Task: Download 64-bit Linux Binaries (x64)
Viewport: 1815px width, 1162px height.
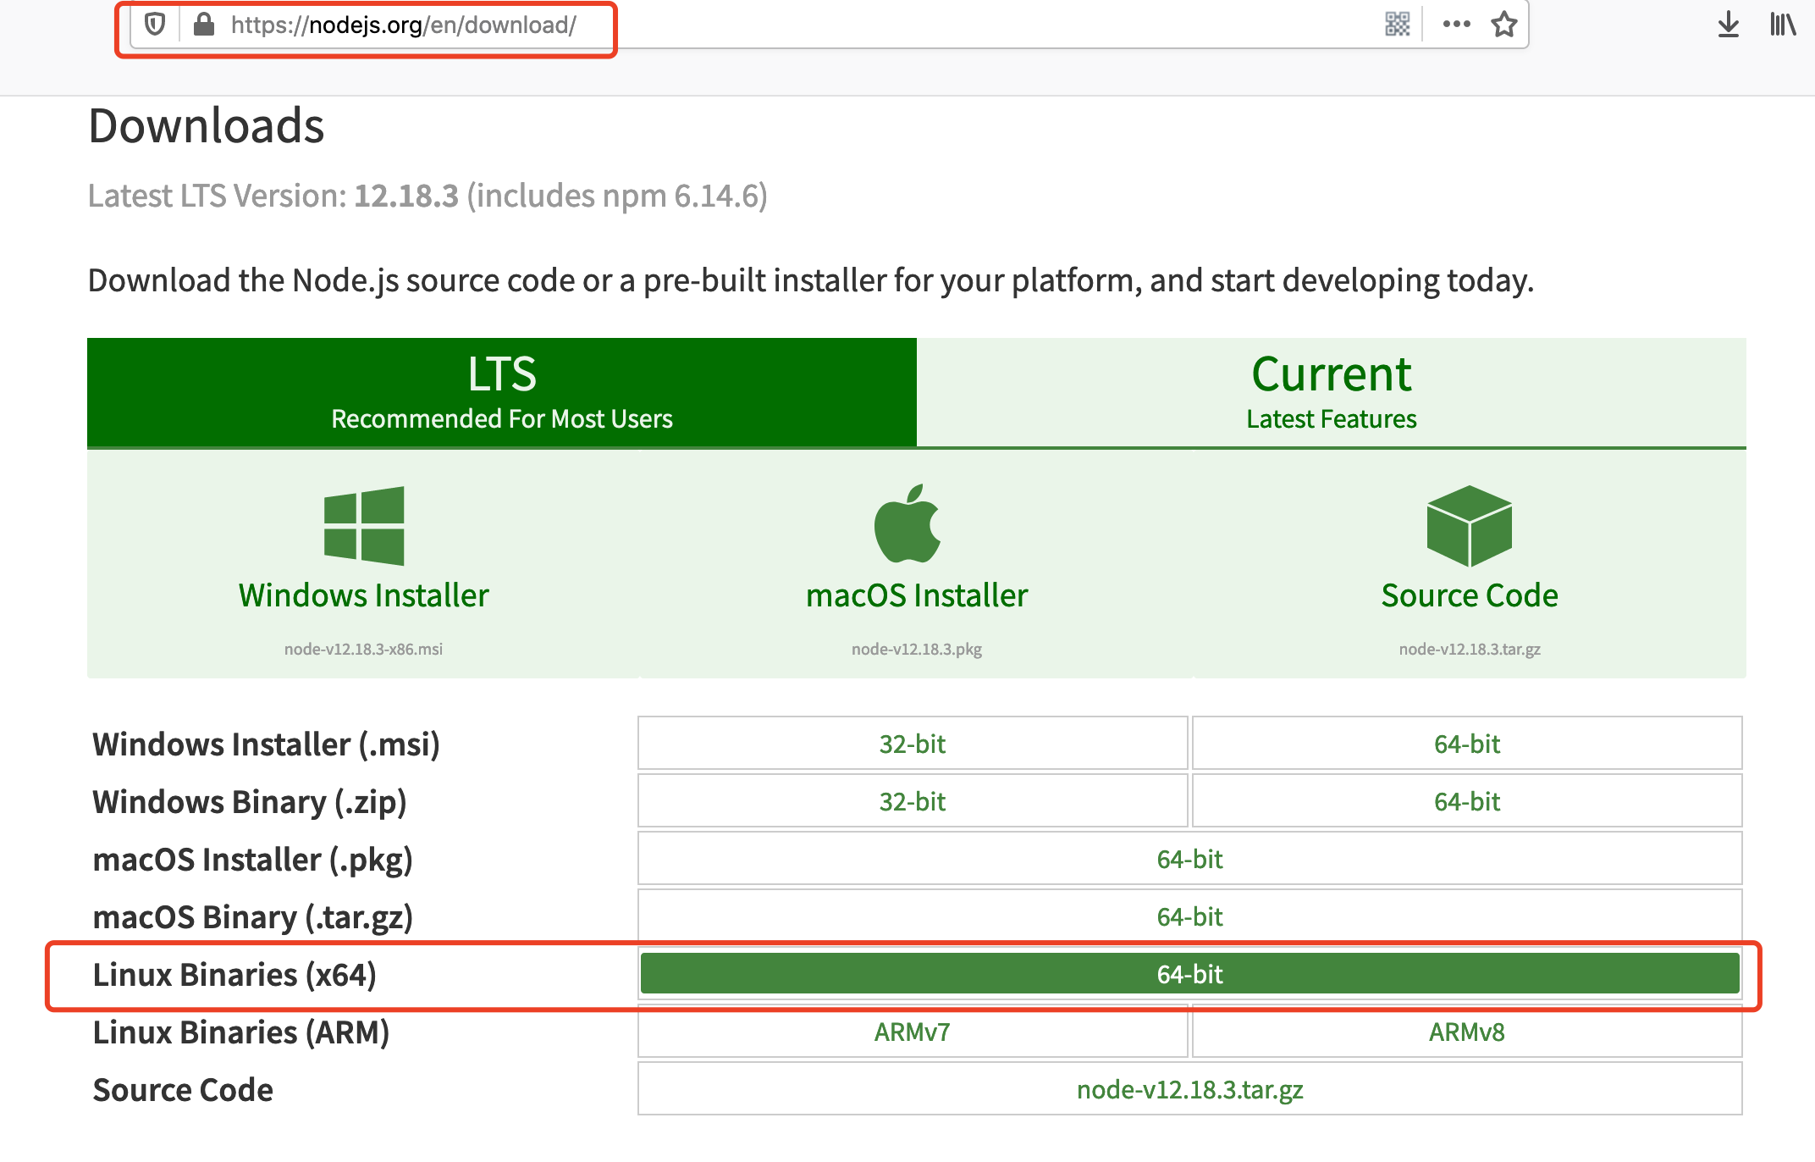Action: pyautogui.click(x=1190, y=974)
